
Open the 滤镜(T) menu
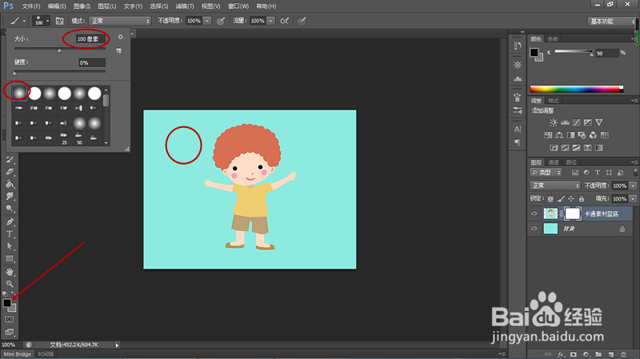[x=185, y=6]
